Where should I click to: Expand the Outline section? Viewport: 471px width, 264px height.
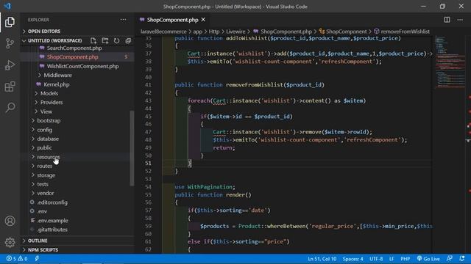[x=77, y=241]
